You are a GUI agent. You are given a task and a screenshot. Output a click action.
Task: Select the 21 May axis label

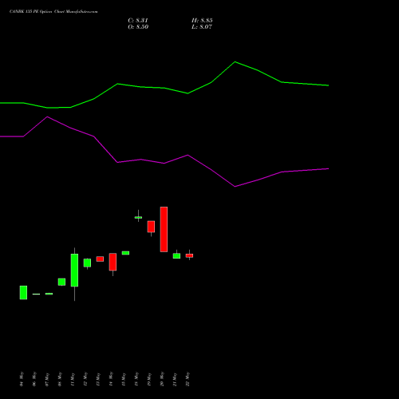(175, 379)
